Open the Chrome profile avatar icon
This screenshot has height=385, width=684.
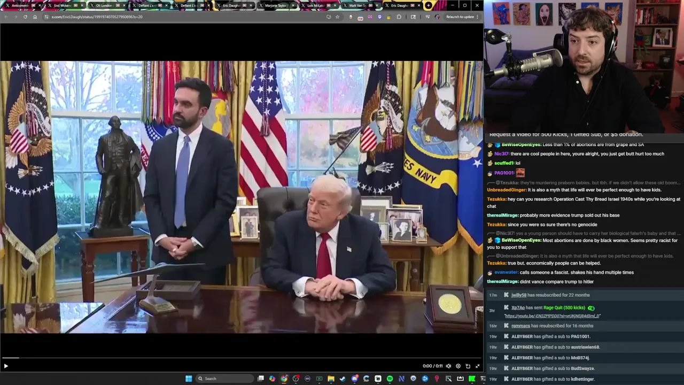tap(437, 17)
